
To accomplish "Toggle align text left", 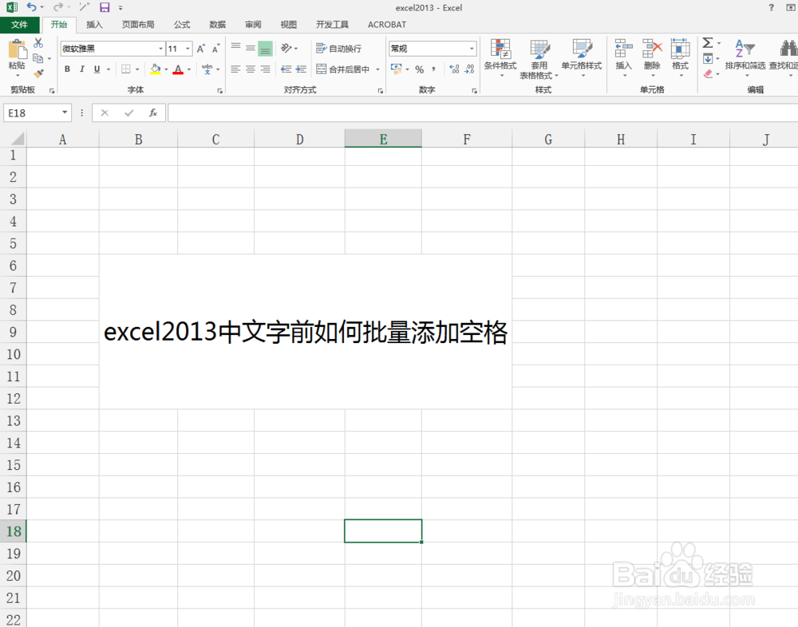I will (235, 69).
